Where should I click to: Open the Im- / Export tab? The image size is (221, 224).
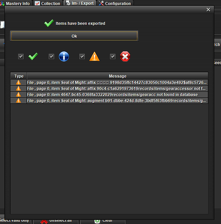coord(80,3)
